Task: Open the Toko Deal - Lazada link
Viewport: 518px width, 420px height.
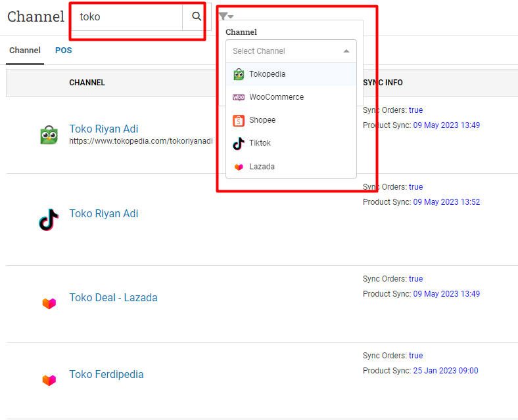Action: 113,298
